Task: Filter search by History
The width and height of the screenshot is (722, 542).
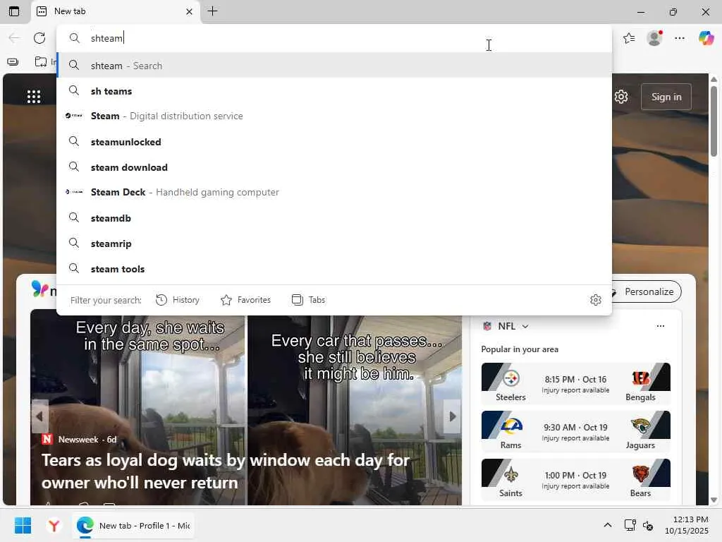Action: (x=178, y=300)
